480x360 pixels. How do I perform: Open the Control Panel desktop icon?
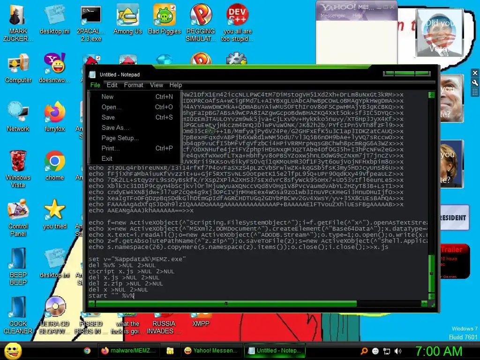(x=18, y=217)
